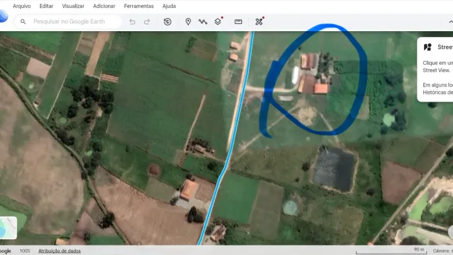Collapse the toolbar with the chevron arrow

click(450, 21)
